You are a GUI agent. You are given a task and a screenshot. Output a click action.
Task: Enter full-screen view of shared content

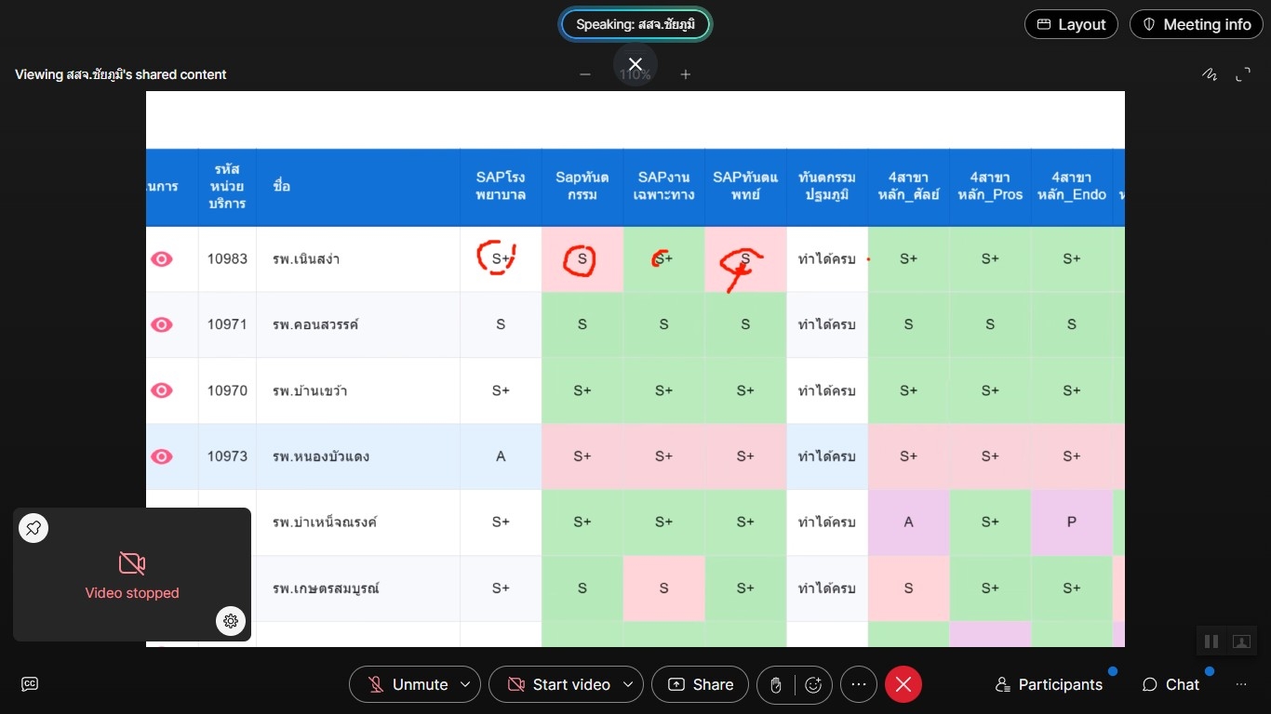click(1243, 74)
